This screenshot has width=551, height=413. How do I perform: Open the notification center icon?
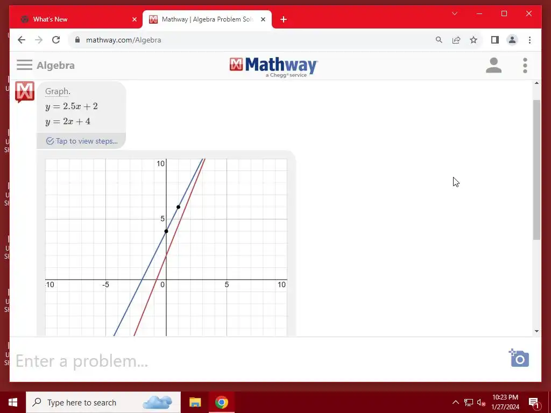click(x=534, y=402)
